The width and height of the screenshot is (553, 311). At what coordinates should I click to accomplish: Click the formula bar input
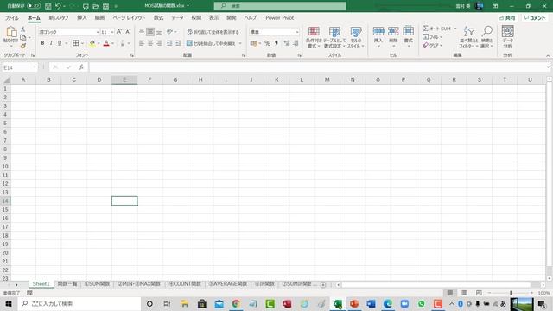(317, 67)
